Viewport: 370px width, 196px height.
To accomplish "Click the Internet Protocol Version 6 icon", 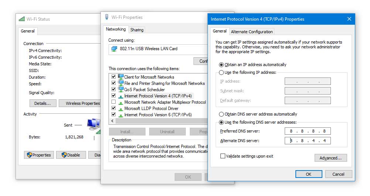I will (x=121, y=115).
